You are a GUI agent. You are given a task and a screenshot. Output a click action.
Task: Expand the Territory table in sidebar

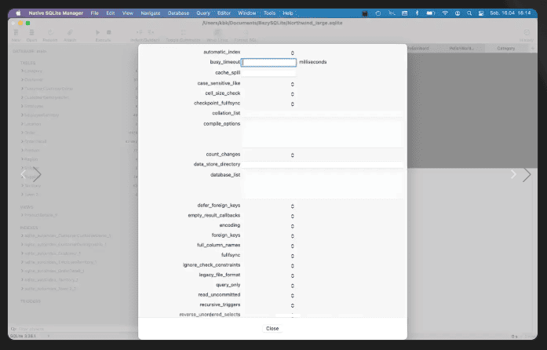point(22,186)
